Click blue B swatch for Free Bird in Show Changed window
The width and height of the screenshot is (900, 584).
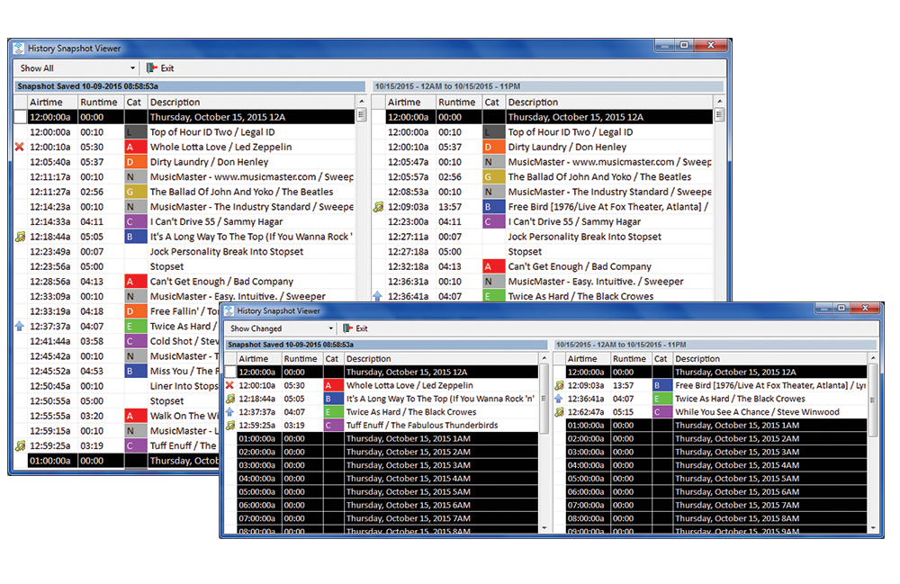(661, 385)
